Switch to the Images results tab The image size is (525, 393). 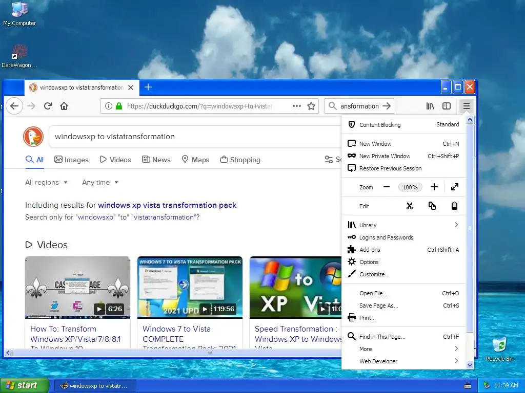(x=71, y=160)
